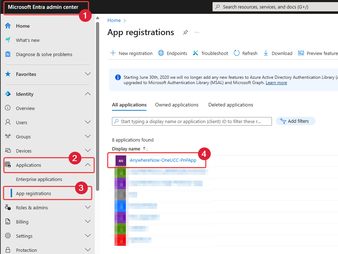Click the Home breadcrumb link
Screen dimensions: 338x254
point(114,20)
